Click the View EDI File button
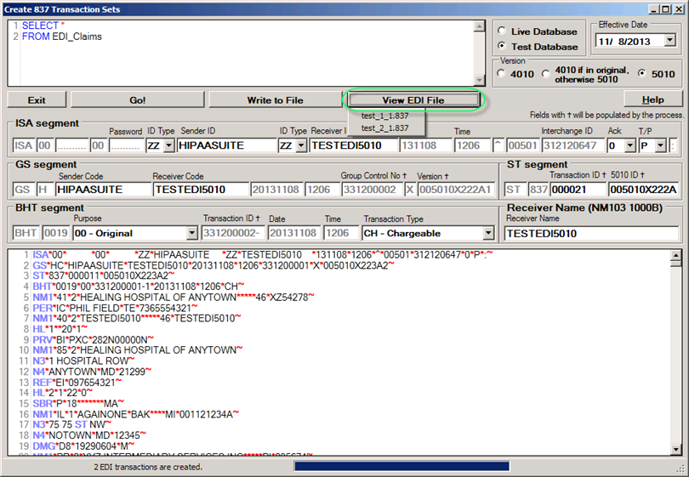Screen dimensions: 689x477 click(413, 100)
